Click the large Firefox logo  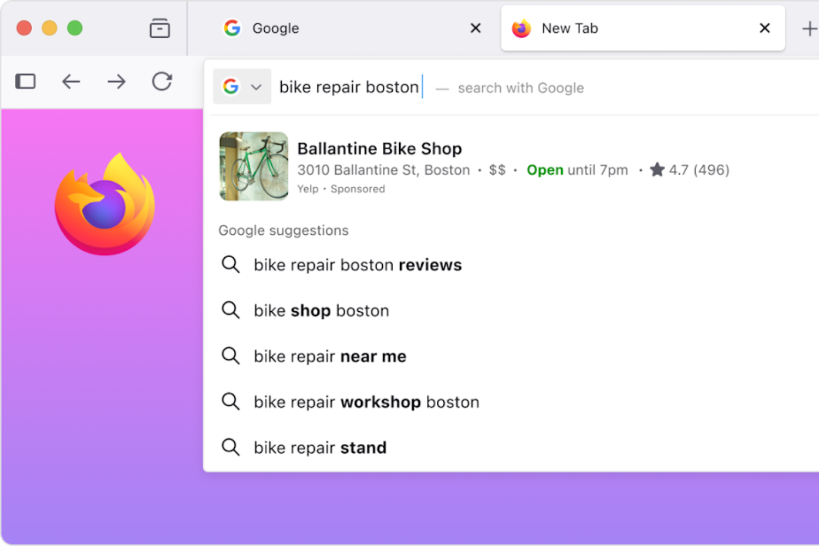[105, 204]
